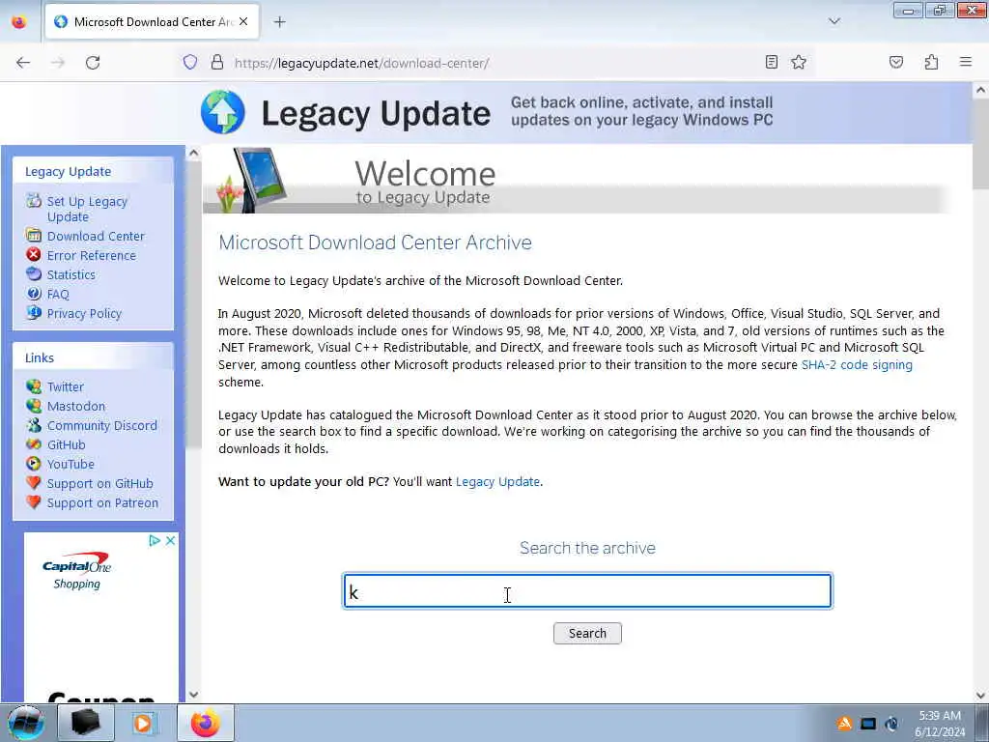The image size is (989, 742).
Task: Open the black folder taskbar app
Action: pos(85,723)
